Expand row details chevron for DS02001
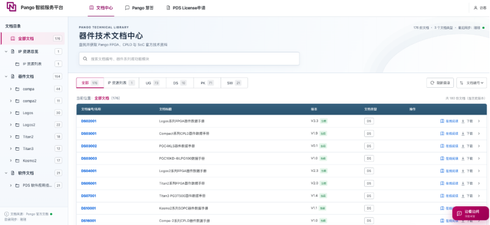The height and width of the screenshot is (225, 490). pos(479,121)
